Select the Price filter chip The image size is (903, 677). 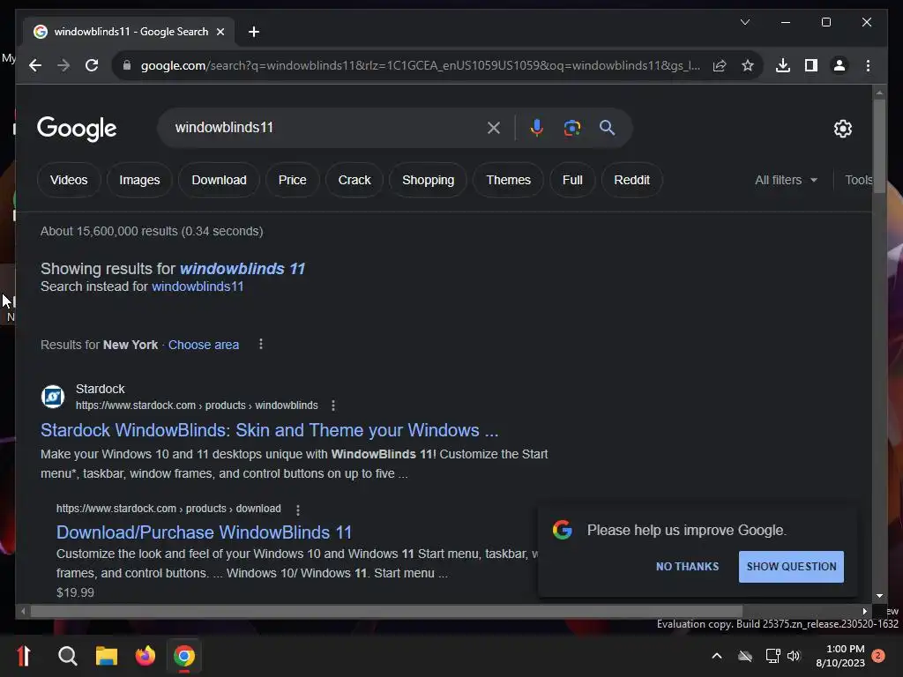293,180
